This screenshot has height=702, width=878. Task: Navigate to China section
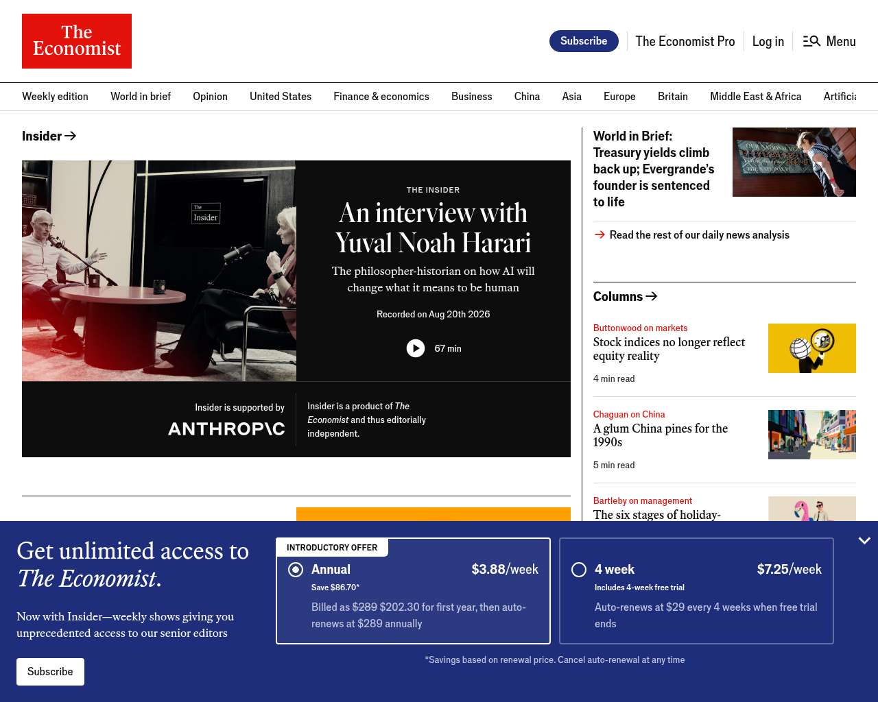(x=527, y=97)
